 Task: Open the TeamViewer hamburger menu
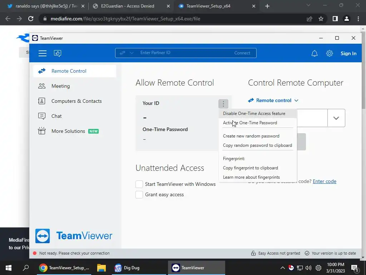coord(43,53)
